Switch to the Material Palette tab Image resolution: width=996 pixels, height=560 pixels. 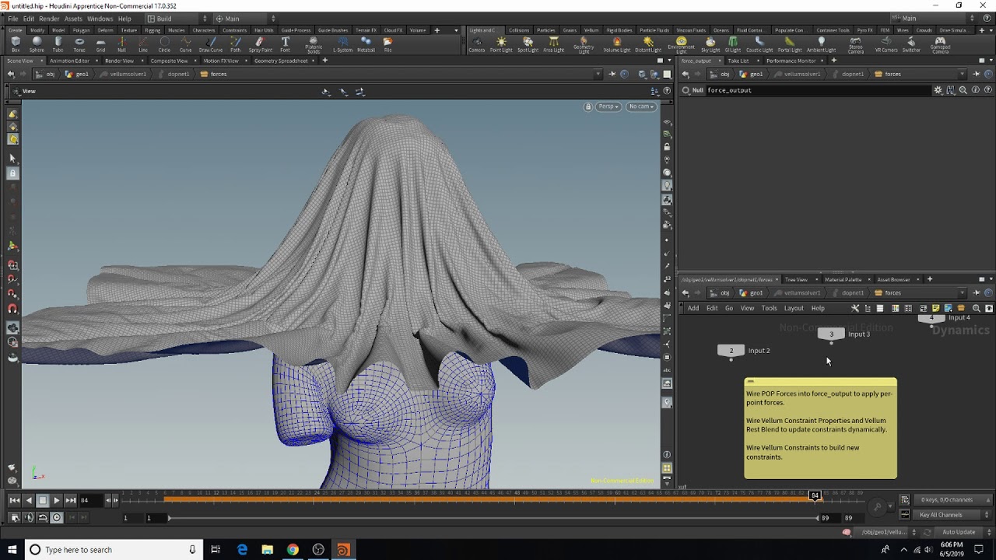point(843,279)
